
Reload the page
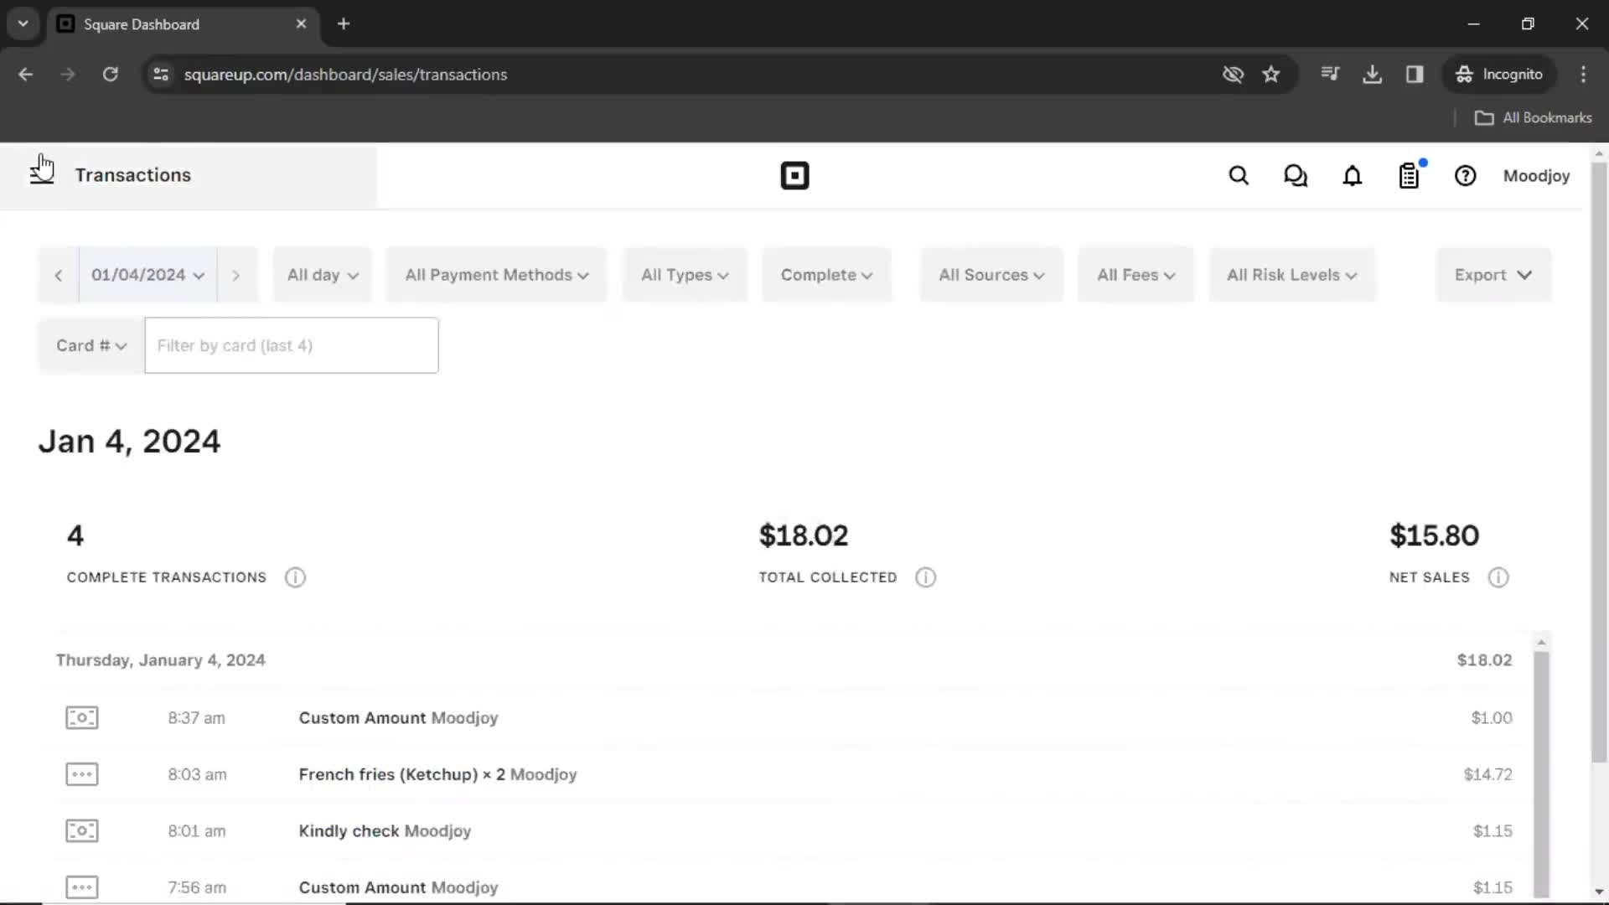click(x=111, y=75)
